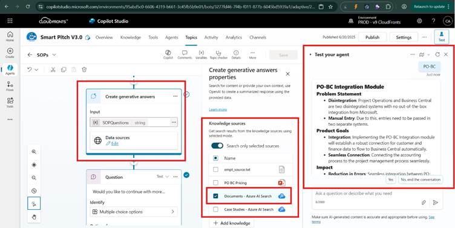Switch to the Activity tab
455x228 pixels.
[x=211, y=37]
